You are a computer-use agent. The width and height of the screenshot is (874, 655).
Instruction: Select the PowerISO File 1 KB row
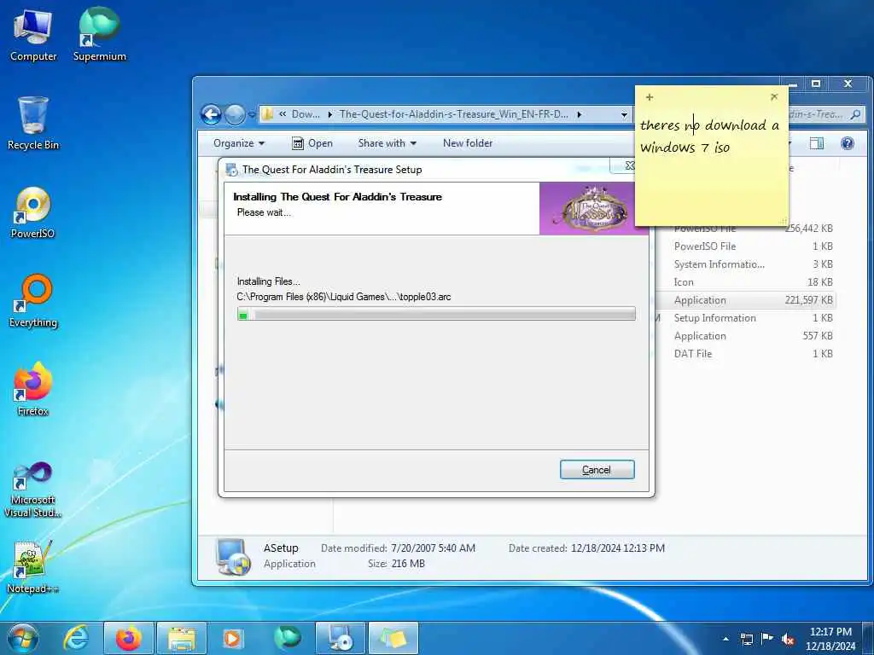point(747,246)
